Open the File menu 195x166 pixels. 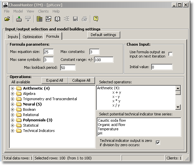pos(7,11)
